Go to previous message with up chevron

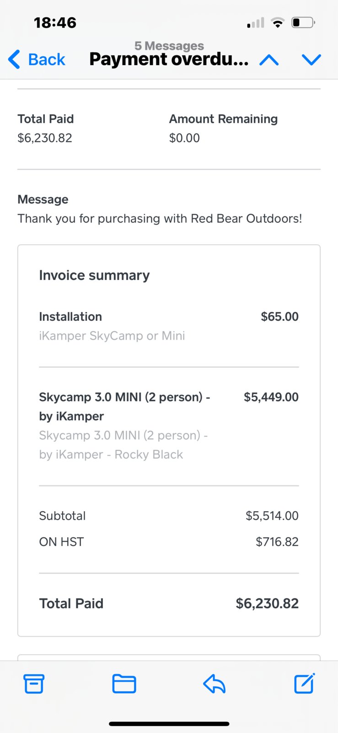click(269, 60)
